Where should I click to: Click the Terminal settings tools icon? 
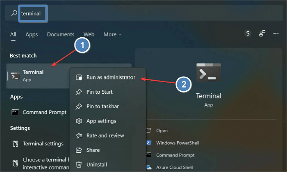click(15, 144)
